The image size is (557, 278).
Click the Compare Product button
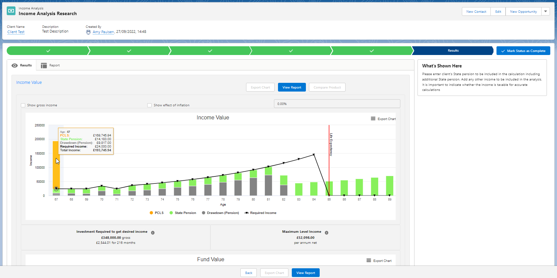tap(327, 87)
